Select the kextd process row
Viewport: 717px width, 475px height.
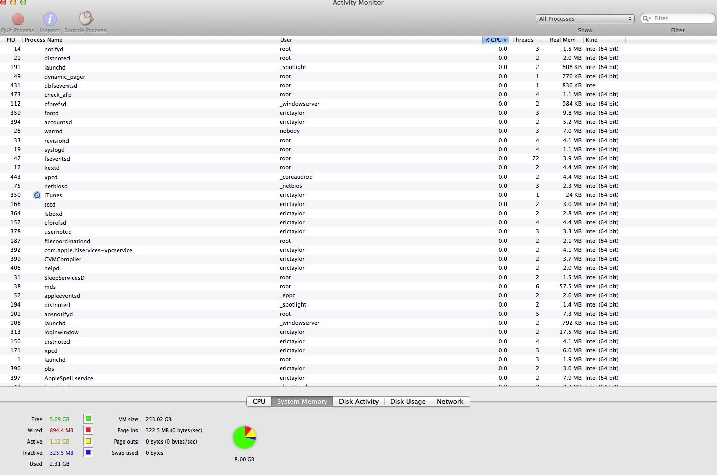pyautogui.click(x=358, y=168)
